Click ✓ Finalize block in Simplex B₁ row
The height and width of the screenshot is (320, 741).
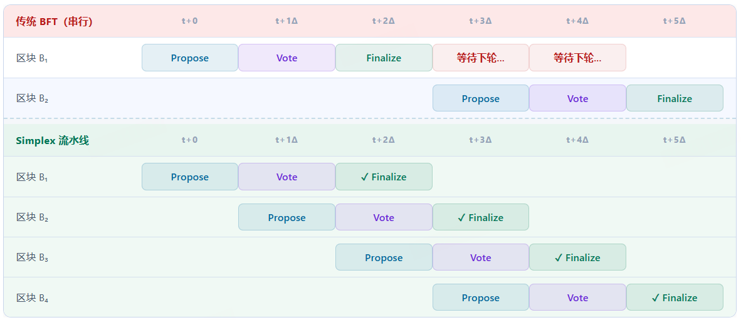tap(384, 177)
